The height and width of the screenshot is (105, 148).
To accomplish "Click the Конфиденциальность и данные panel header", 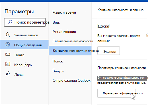I will click(x=120, y=10).
